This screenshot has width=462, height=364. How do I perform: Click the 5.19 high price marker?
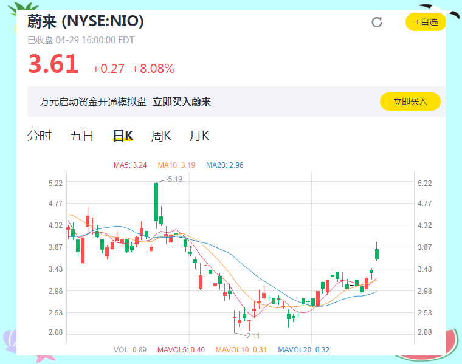[175, 179]
